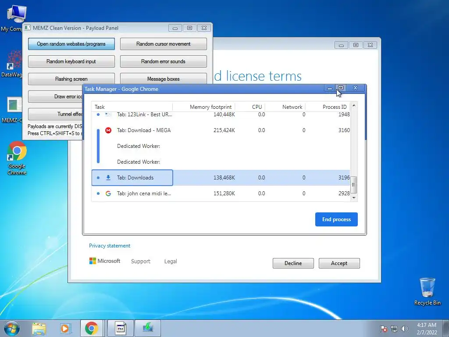Click Task Manager scrollbar down arrow
The height and width of the screenshot is (337, 449).
click(x=354, y=198)
